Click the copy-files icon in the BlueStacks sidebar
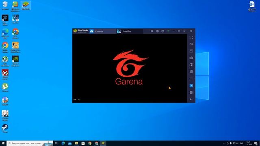 pyautogui.click(x=191, y=64)
